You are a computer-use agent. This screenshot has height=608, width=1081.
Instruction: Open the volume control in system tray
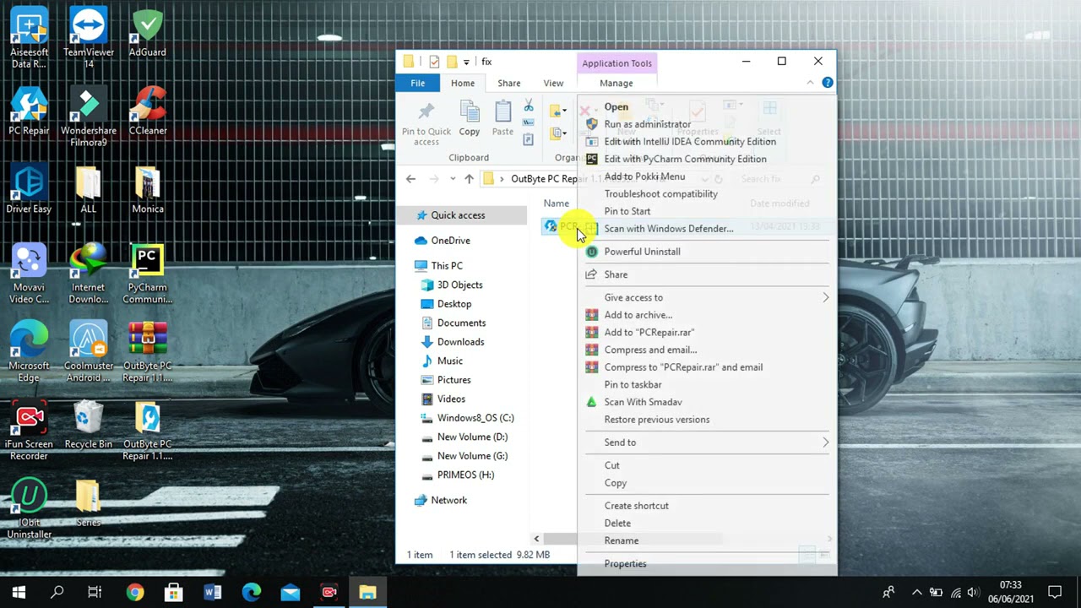(x=973, y=593)
